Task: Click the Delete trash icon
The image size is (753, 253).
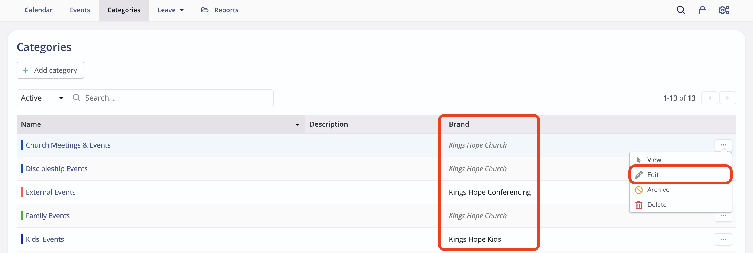Action: (639, 205)
